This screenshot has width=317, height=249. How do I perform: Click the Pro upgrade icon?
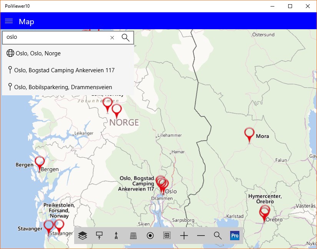[235, 236]
